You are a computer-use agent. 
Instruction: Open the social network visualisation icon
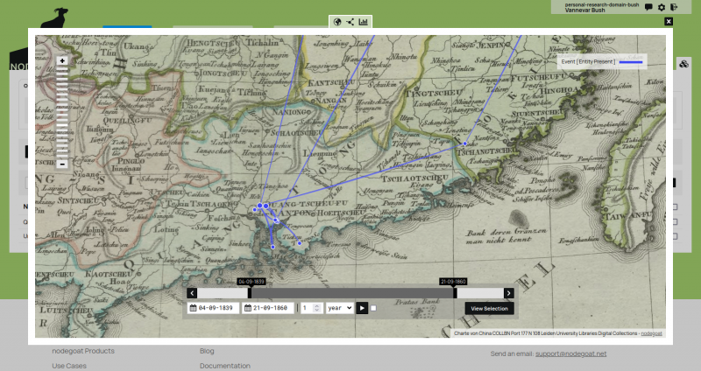350,22
